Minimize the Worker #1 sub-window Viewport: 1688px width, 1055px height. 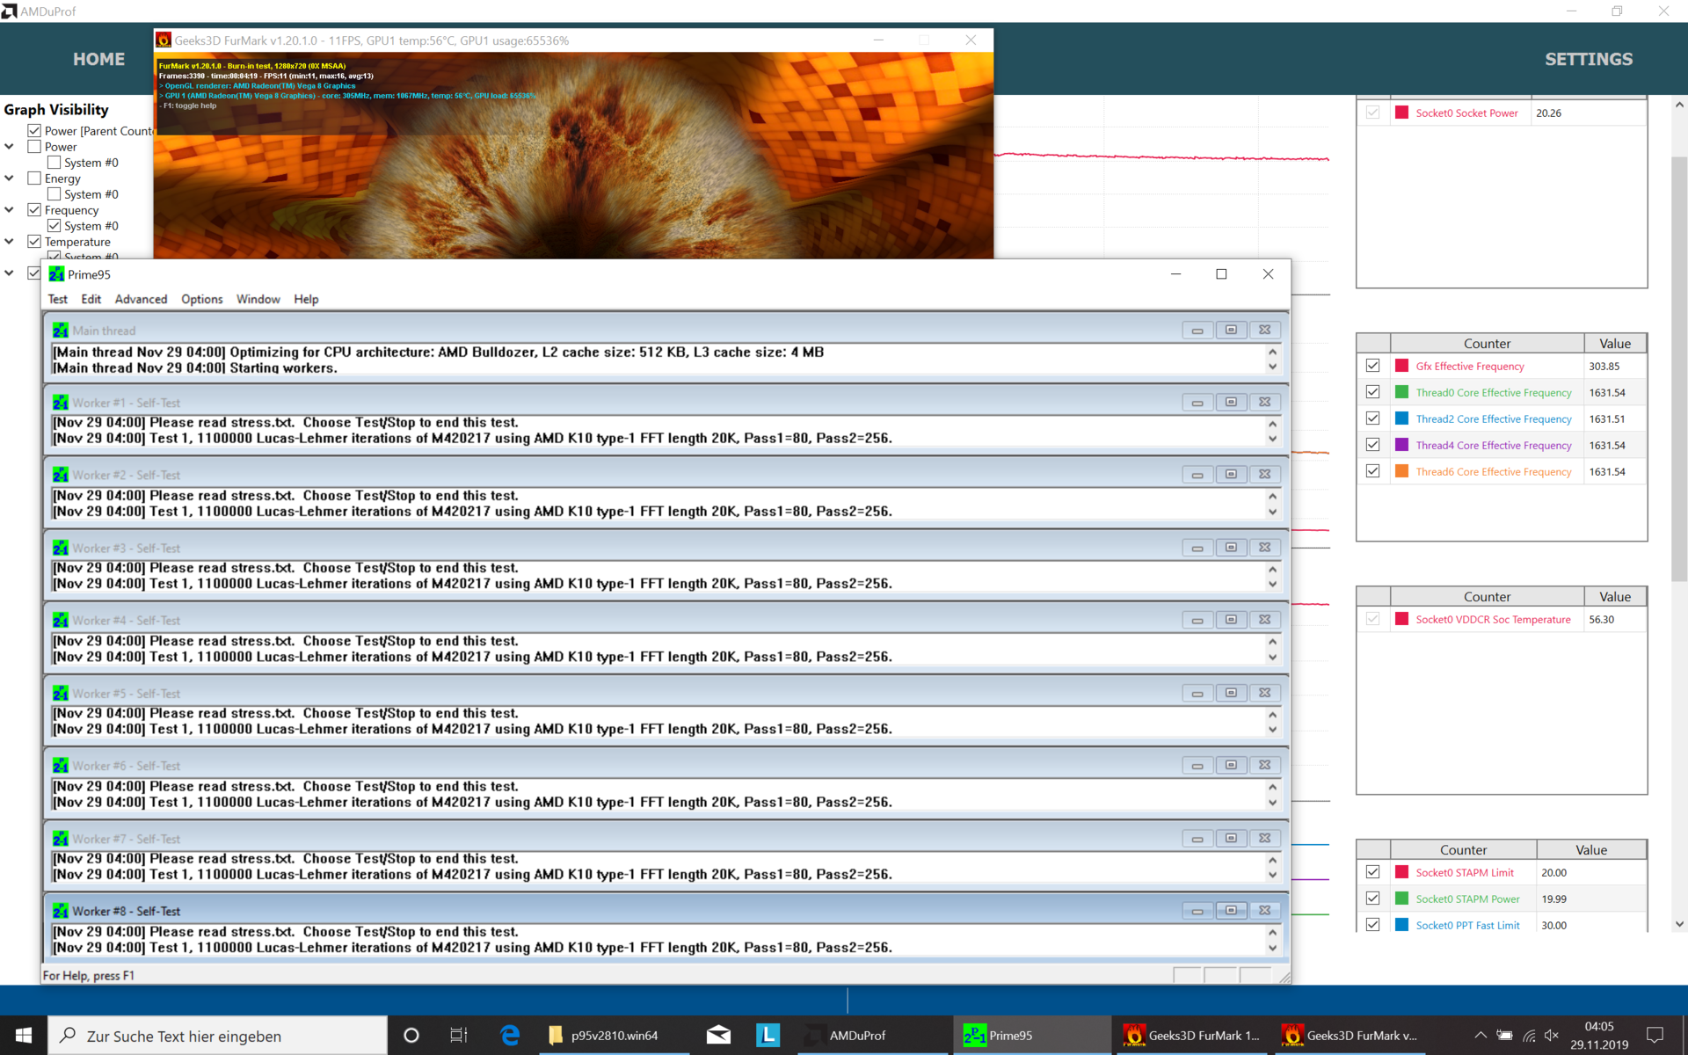1197,403
